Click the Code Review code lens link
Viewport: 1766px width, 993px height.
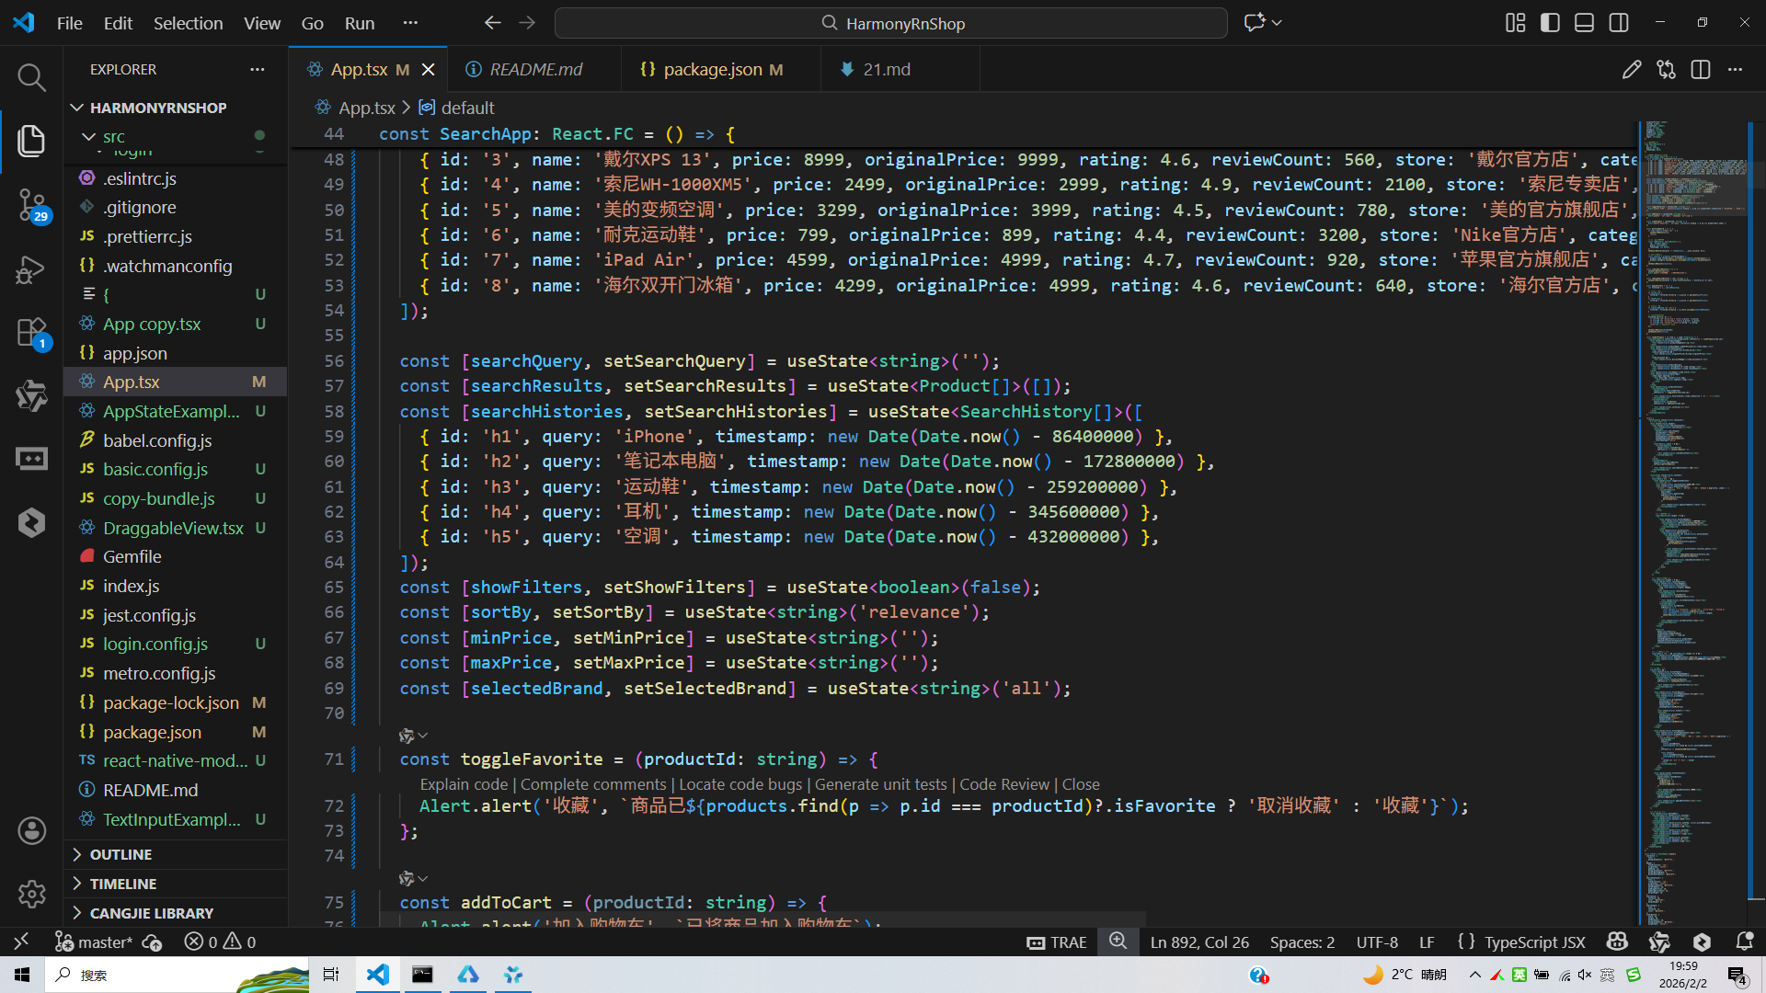[x=1003, y=784]
